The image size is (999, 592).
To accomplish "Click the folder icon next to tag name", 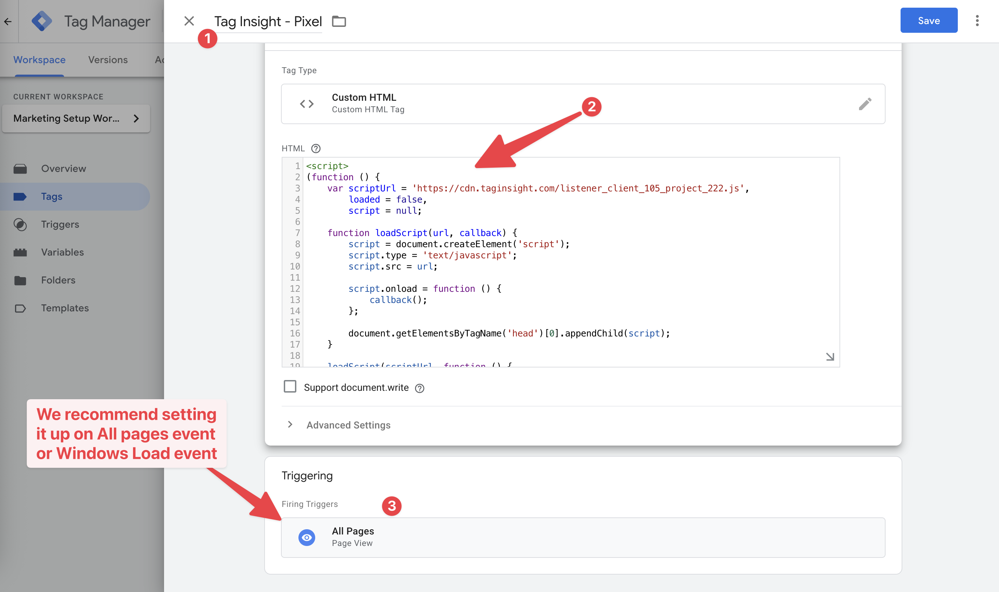I will tap(339, 21).
